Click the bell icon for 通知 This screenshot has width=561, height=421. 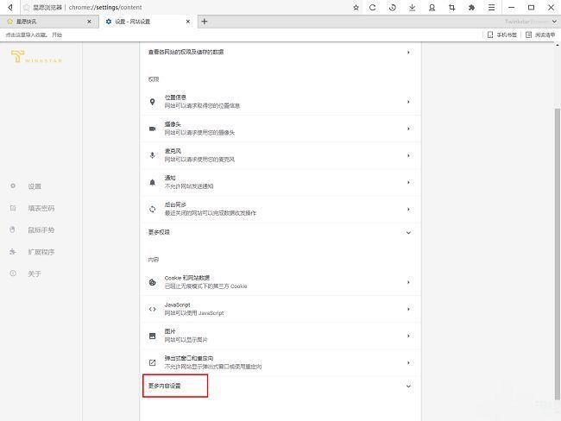tap(153, 182)
